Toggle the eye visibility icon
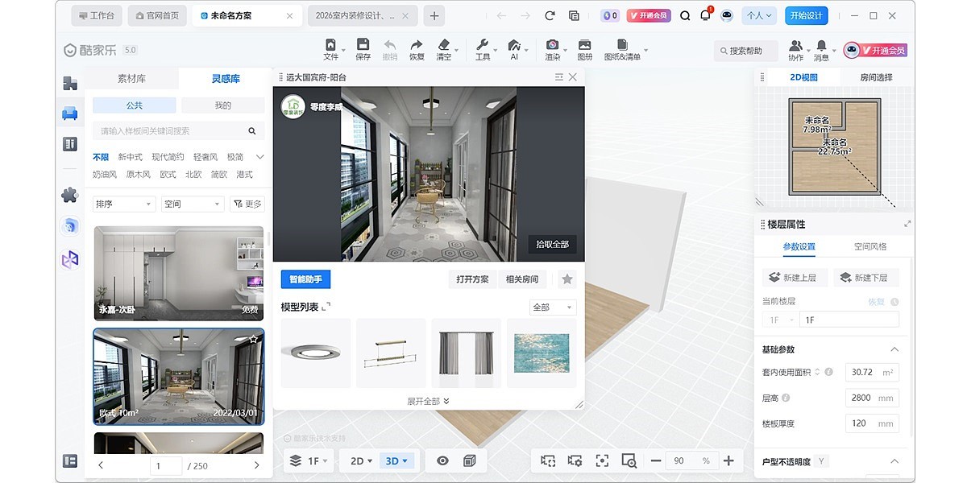 442,460
